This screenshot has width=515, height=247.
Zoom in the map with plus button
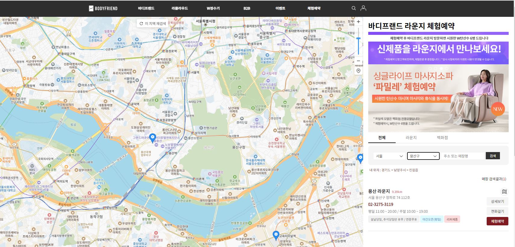pos(358,22)
